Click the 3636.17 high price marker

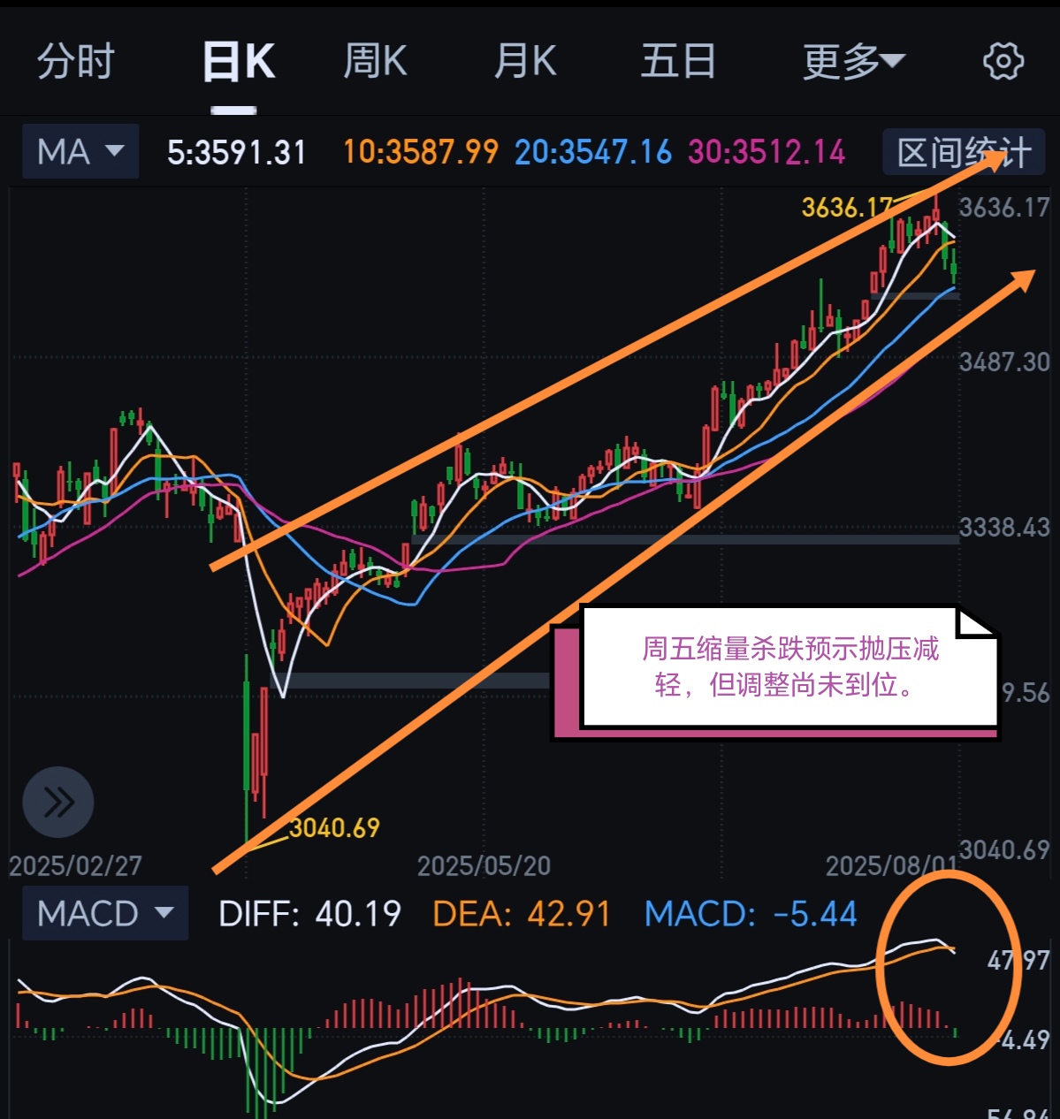847,208
